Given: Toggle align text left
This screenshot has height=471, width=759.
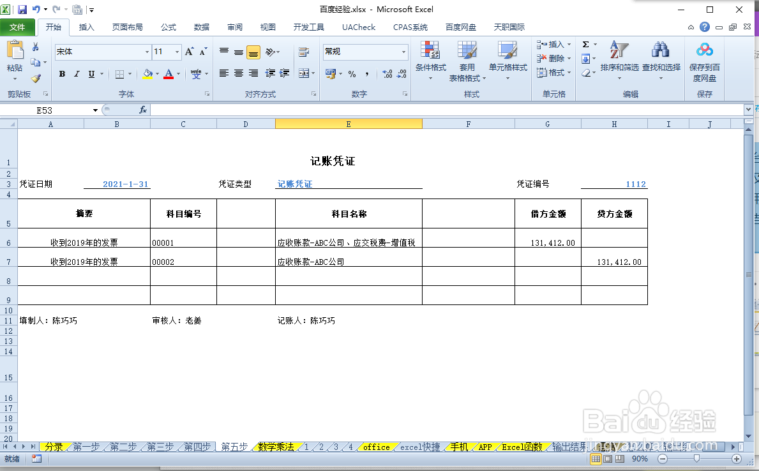Looking at the screenshot, I should tap(224, 73).
